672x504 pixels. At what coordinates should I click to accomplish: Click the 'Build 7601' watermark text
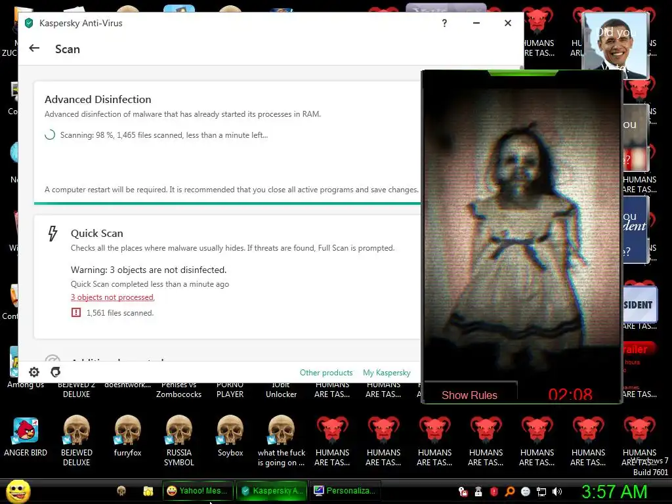pos(650,472)
